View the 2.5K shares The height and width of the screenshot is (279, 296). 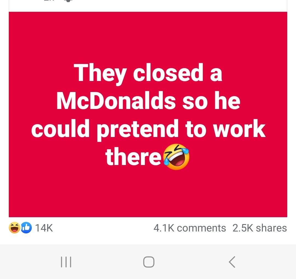point(260,228)
